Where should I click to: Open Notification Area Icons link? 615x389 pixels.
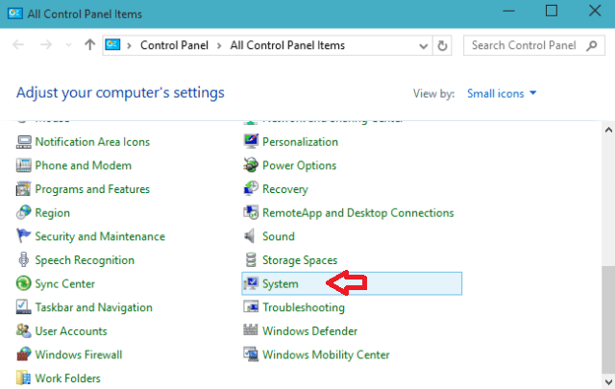92,142
